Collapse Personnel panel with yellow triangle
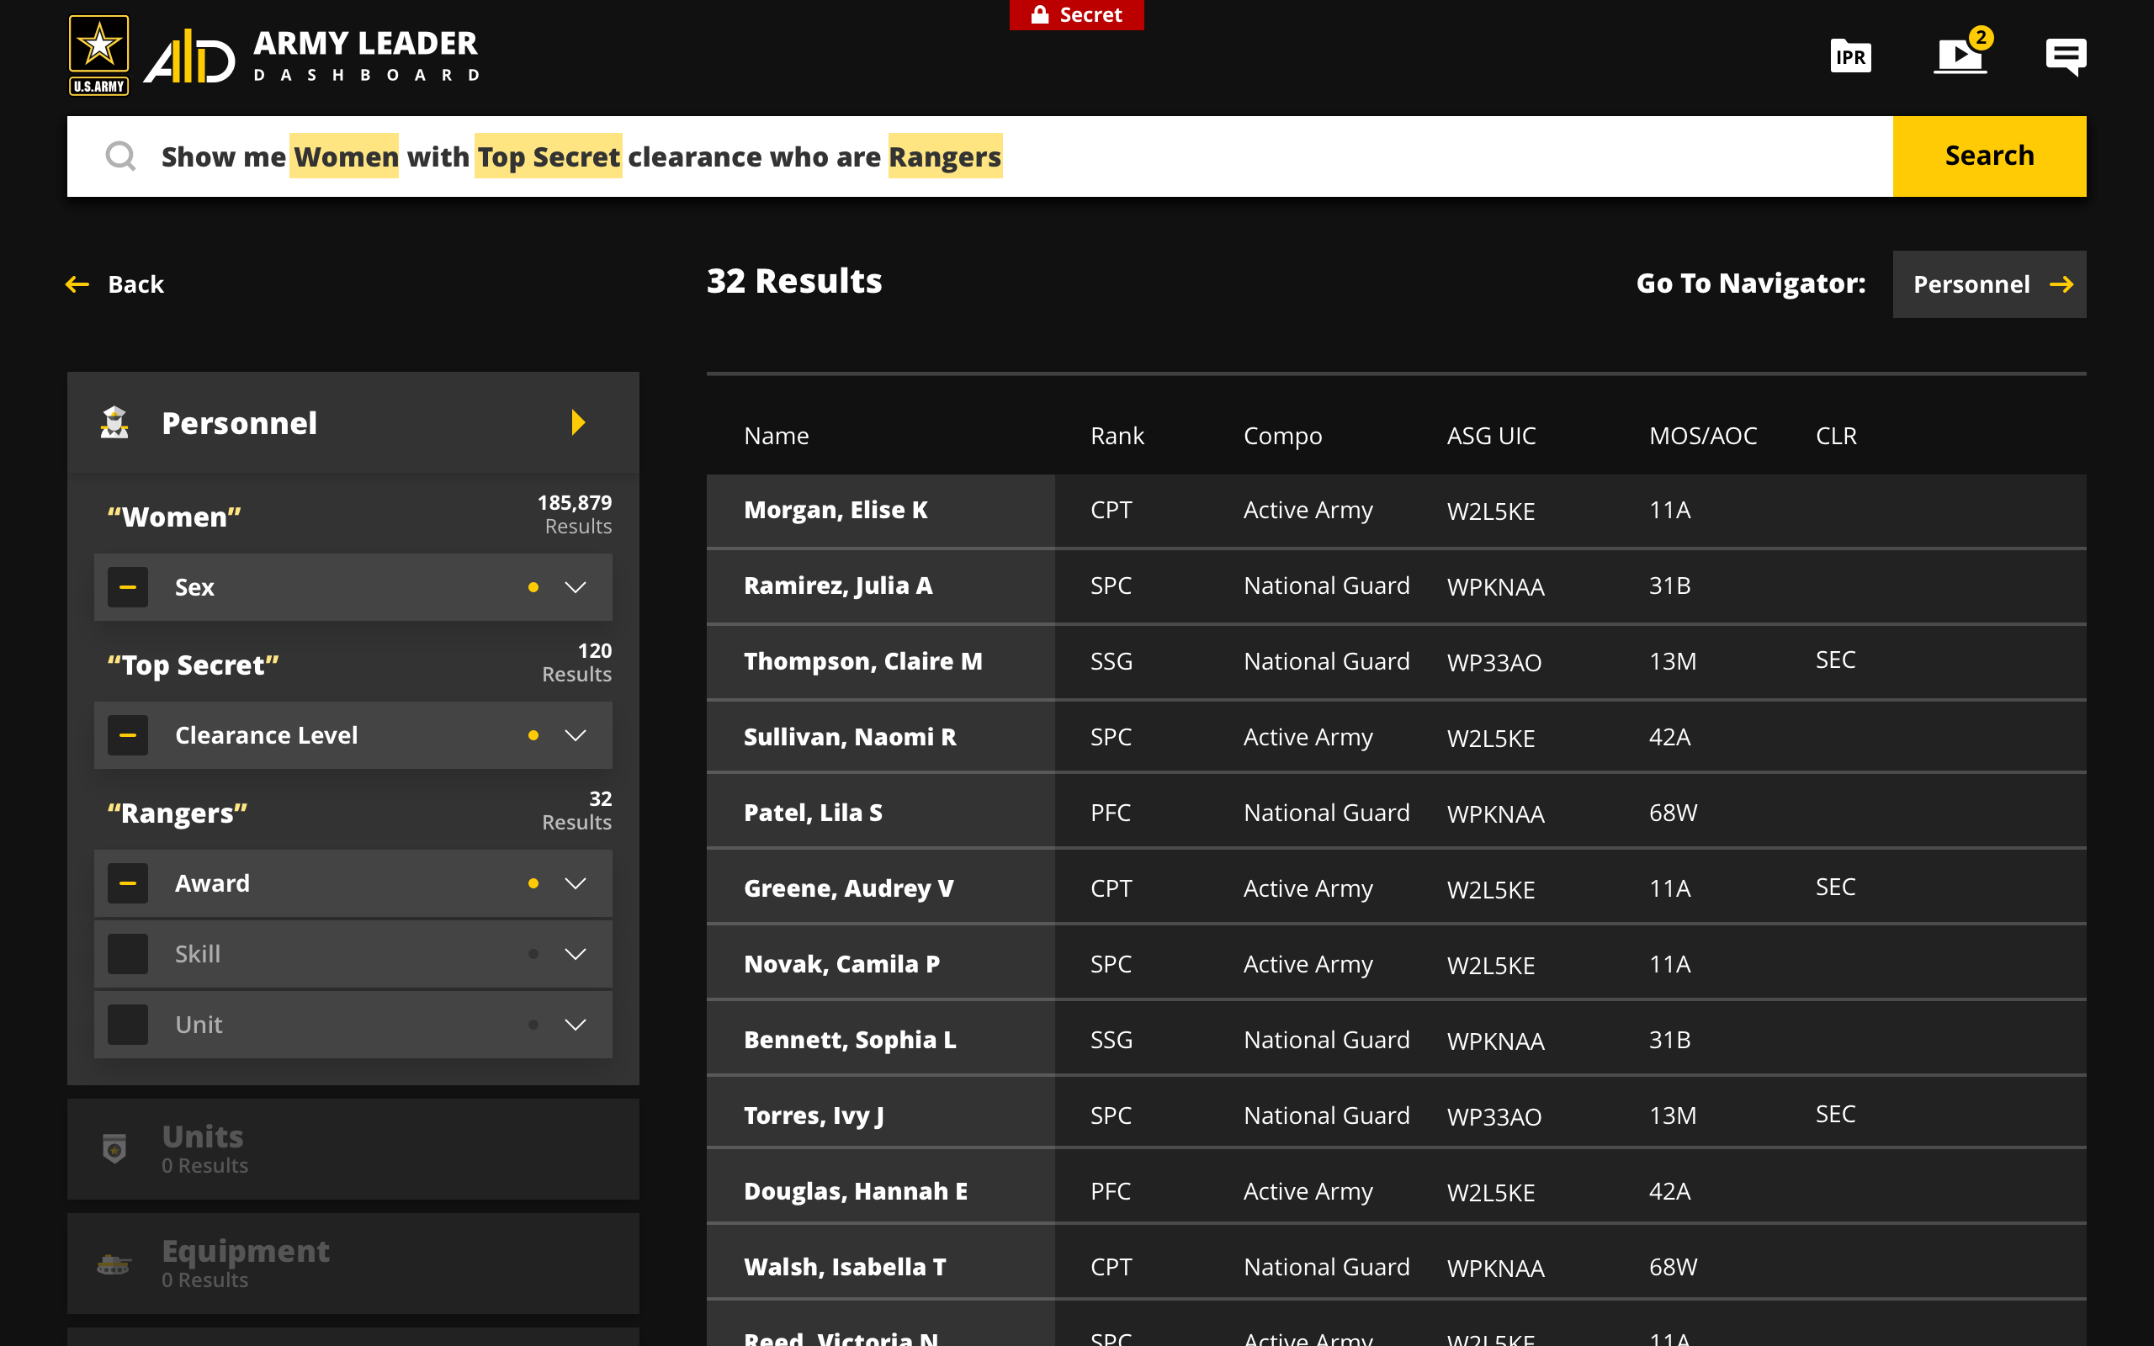Viewport: 2154px width, 1346px height. (579, 423)
